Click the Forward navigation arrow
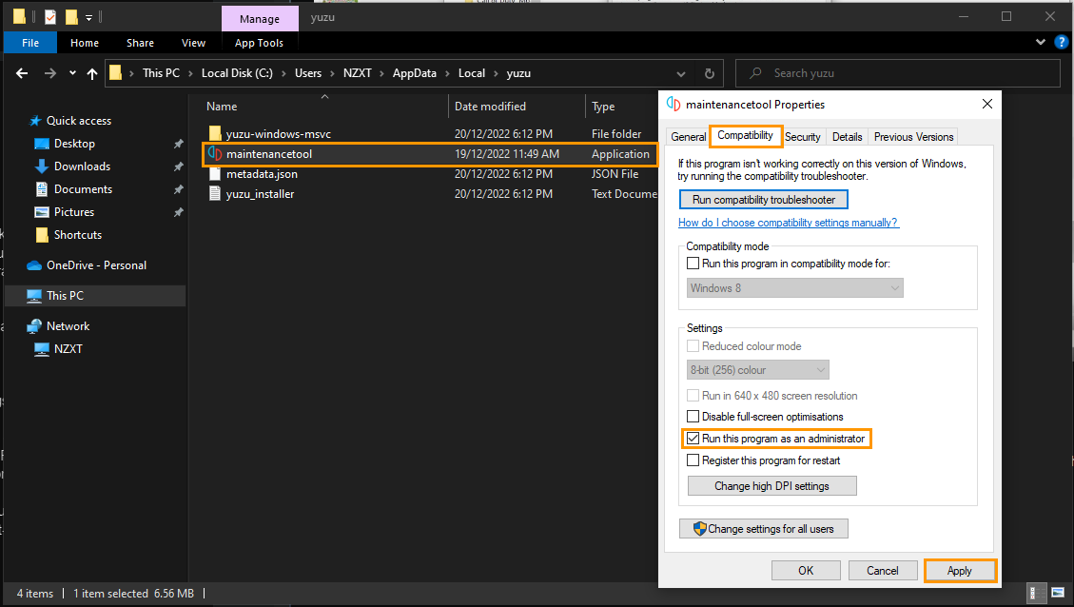The image size is (1074, 607). (x=50, y=73)
